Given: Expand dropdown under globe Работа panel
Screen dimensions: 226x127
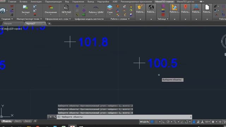Looking at the screenshot, I should (151, 19).
